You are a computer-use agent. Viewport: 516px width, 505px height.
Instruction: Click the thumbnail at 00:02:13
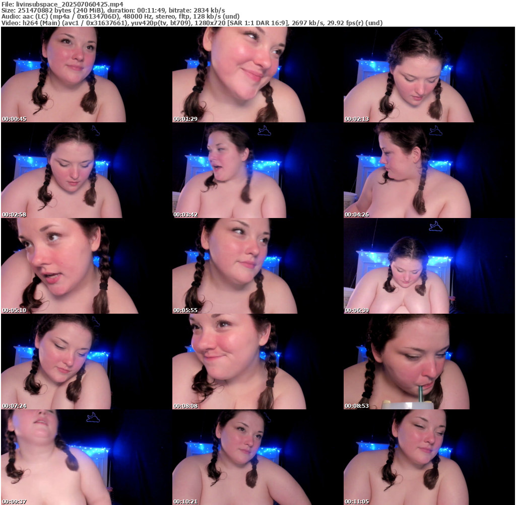(x=429, y=75)
